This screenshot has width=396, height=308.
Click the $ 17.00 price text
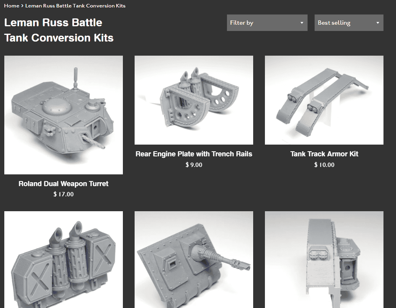(63, 194)
